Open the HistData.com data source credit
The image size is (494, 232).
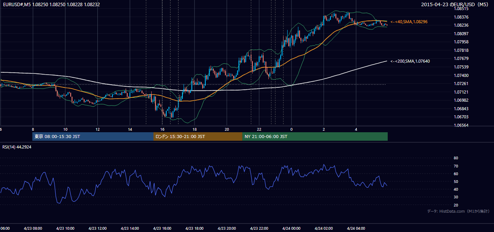click(x=458, y=211)
